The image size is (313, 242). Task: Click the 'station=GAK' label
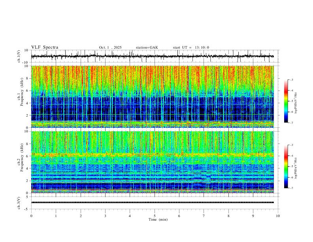pyautogui.click(x=147, y=47)
